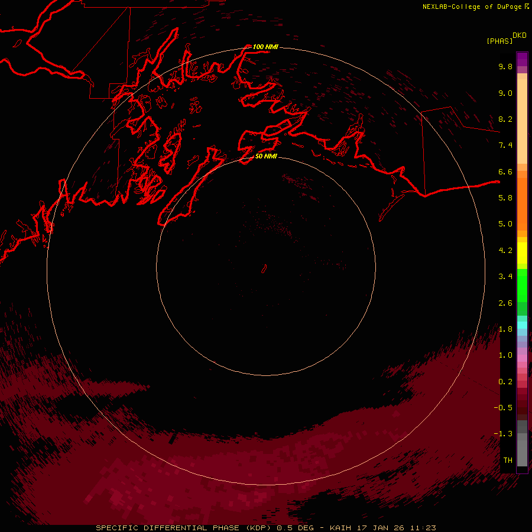Select the 7.4 scale value
532x532 pixels.
coord(505,145)
